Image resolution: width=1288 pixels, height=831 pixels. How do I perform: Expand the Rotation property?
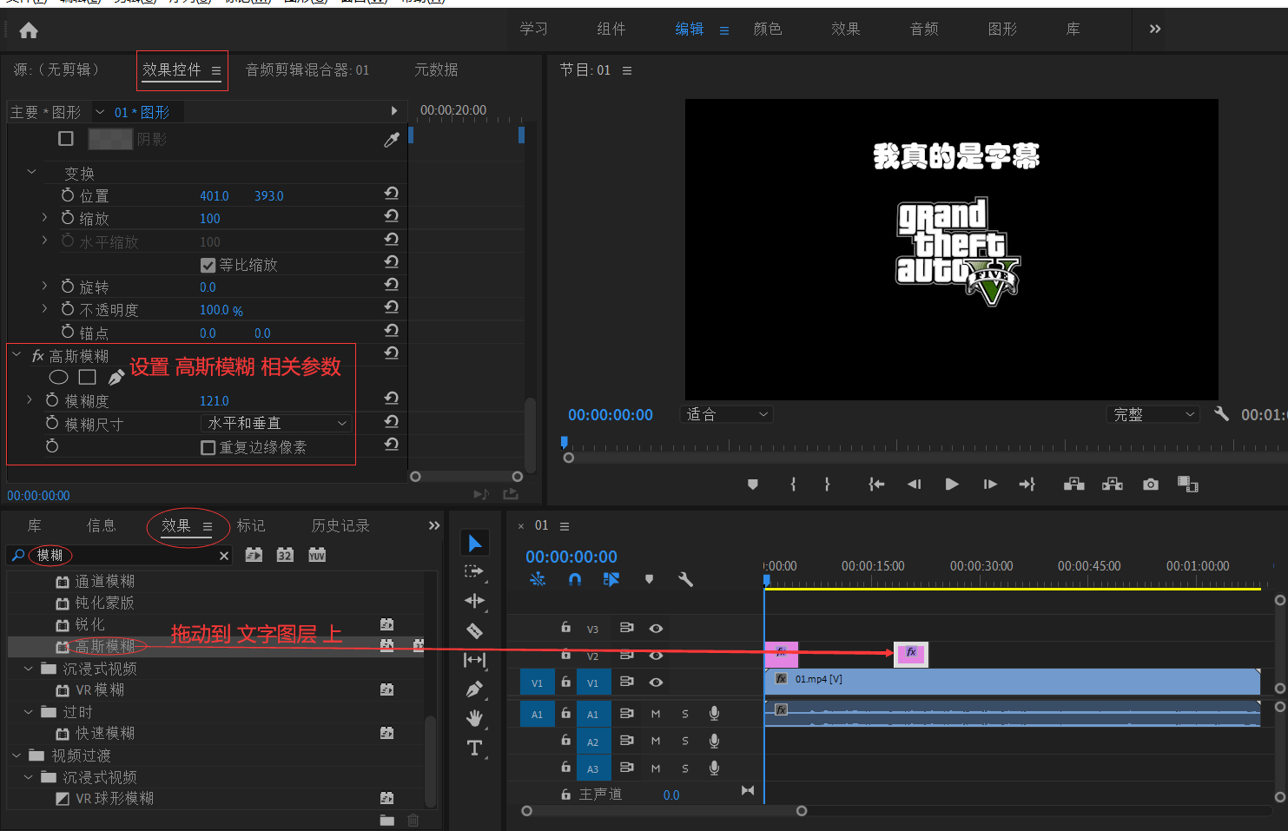(44, 286)
